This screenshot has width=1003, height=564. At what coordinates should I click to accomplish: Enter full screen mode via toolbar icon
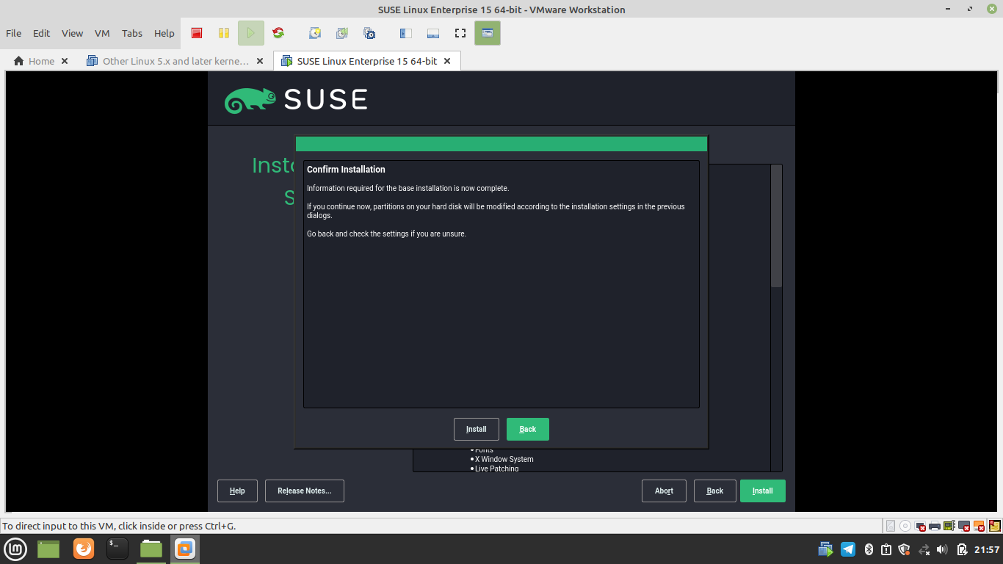[x=460, y=33]
